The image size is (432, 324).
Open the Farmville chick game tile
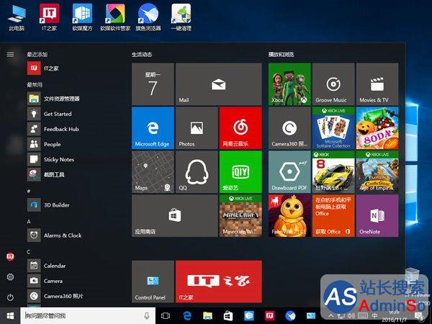click(289, 216)
